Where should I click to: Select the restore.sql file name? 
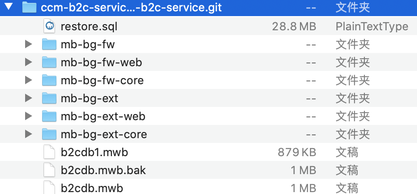click(x=89, y=26)
